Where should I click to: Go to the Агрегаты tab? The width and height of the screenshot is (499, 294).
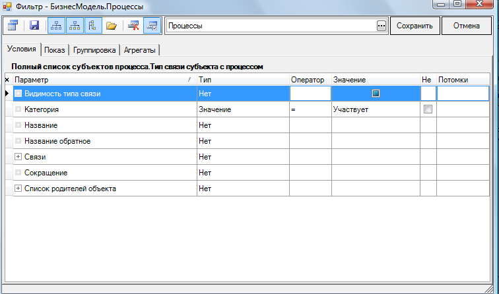(x=140, y=50)
